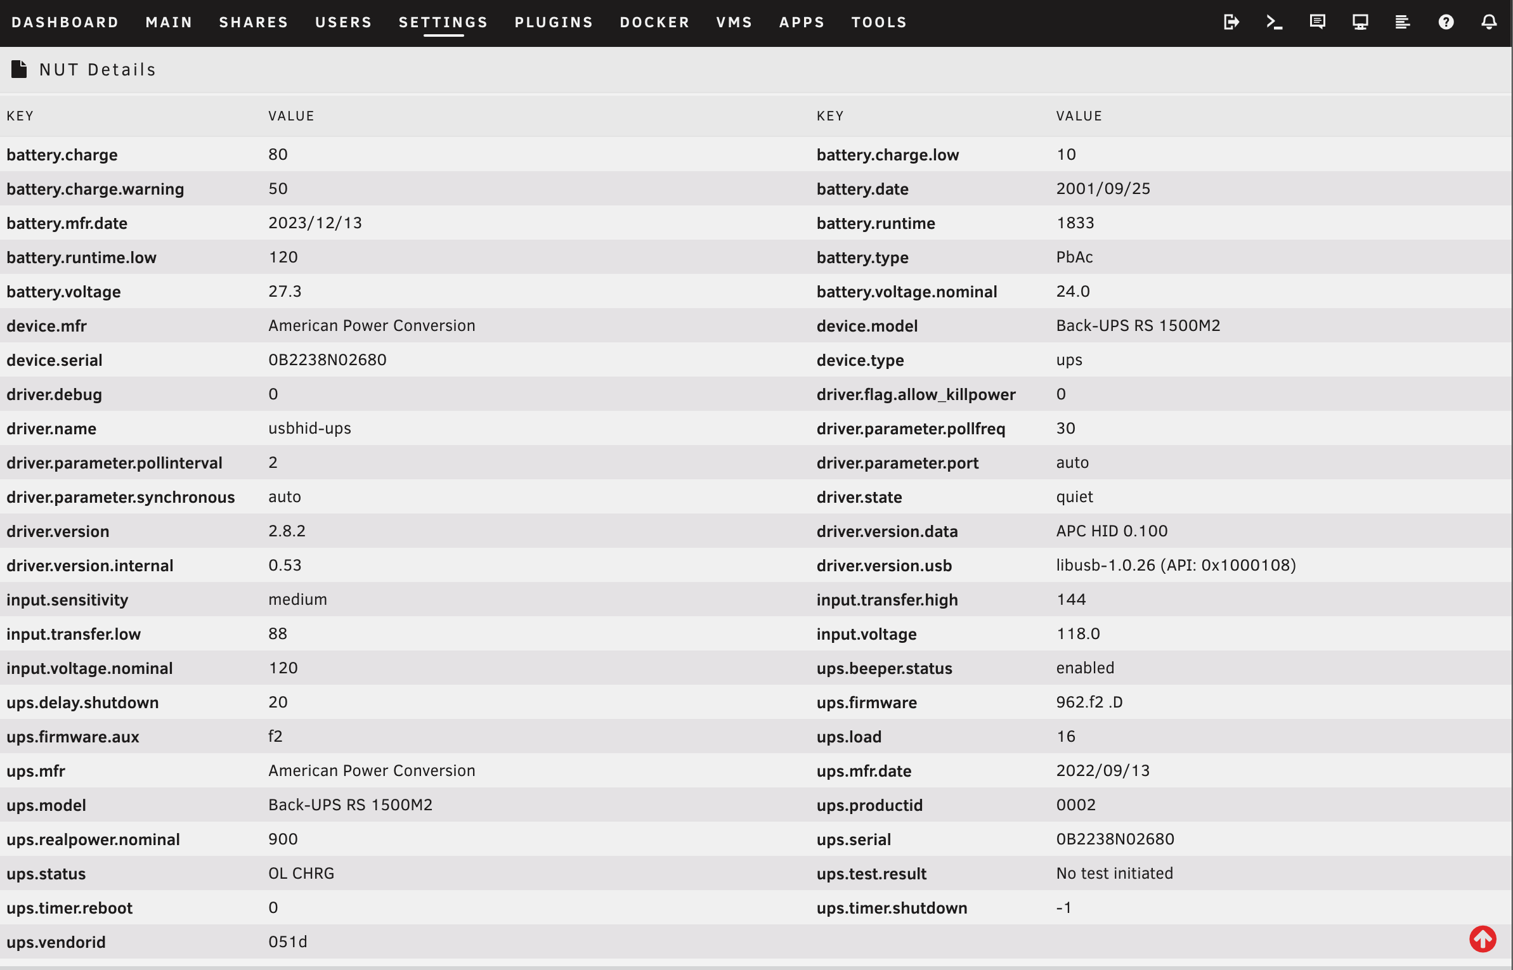This screenshot has height=970, width=1513.
Task: Click the SHARES navigation link
Action: (254, 22)
